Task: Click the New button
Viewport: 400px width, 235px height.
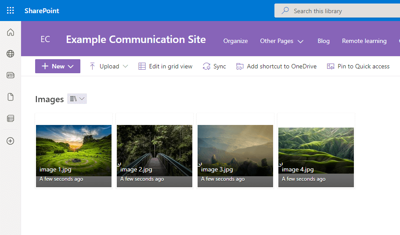Action: (x=58, y=66)
